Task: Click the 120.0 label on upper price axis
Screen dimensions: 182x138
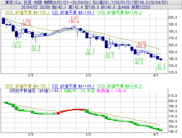Action: click(173, 72)
